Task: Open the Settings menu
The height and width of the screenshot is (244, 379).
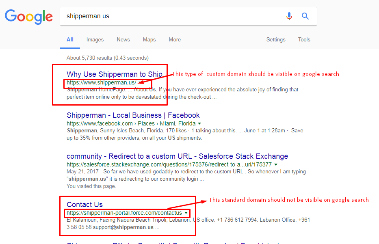Action: pos(276,40)
